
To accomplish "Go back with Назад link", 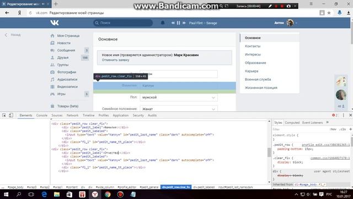I will pos(13,35).
